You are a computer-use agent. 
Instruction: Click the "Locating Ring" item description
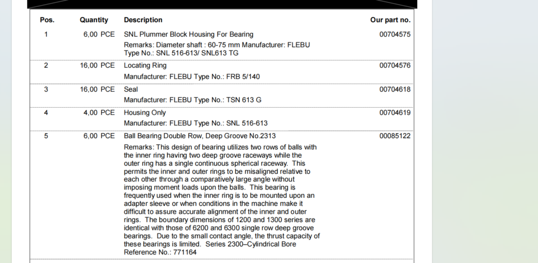[145, 66]
